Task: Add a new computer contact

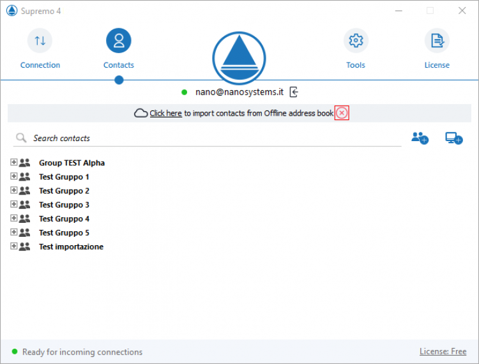Action: (x=454, y=138)
